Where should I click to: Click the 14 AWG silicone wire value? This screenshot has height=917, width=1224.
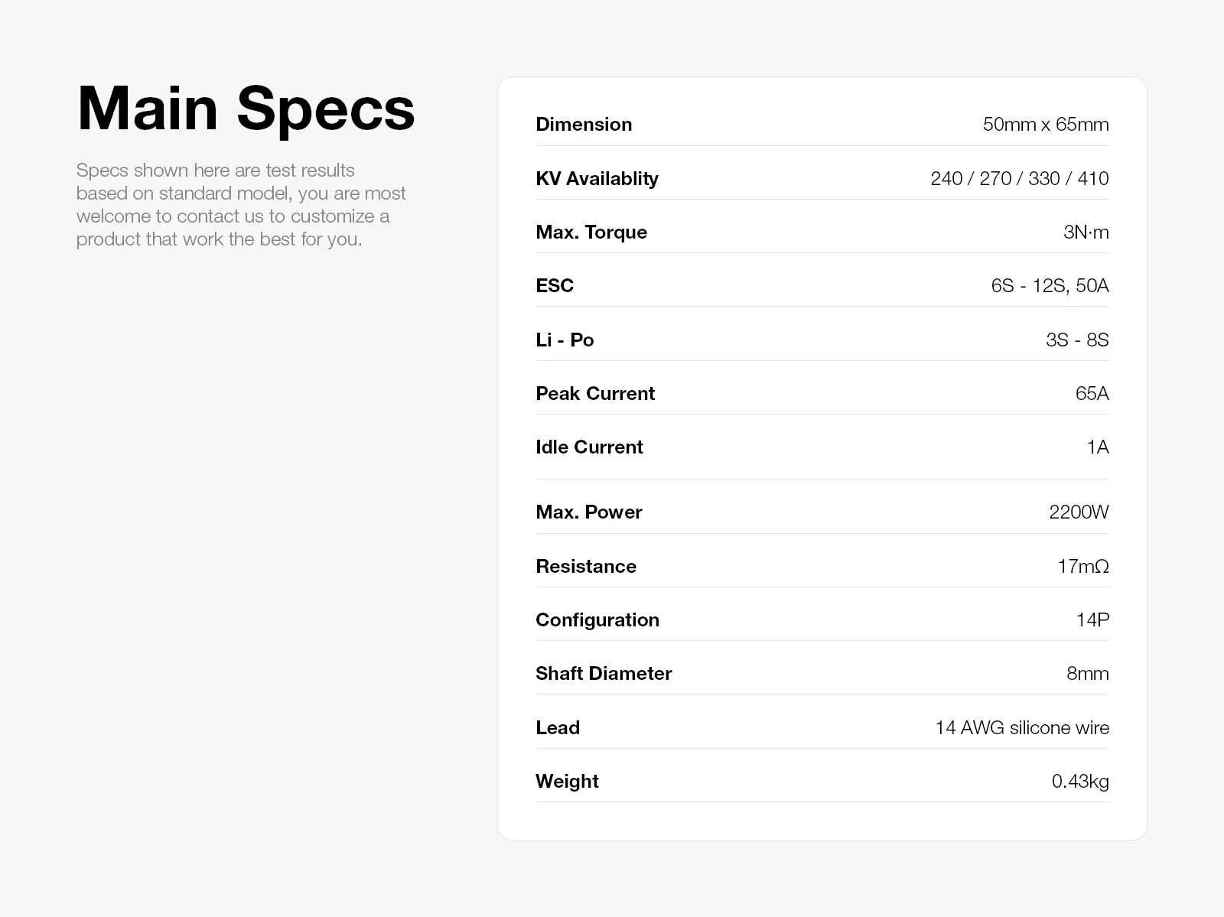pyautogui.click(x=1022, y=727)
